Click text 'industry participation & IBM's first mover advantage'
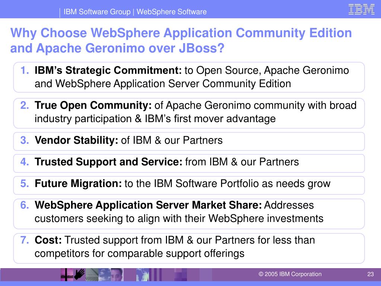Screen dimensions: 381x286 [x=155, y=119]
